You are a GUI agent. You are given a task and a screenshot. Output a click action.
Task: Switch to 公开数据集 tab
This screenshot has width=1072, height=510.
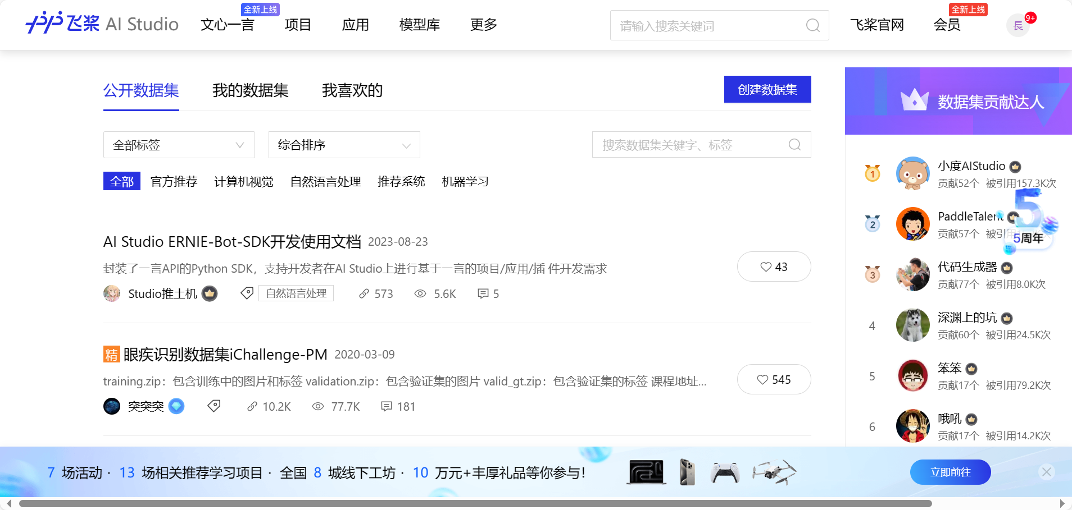point(141,90)
